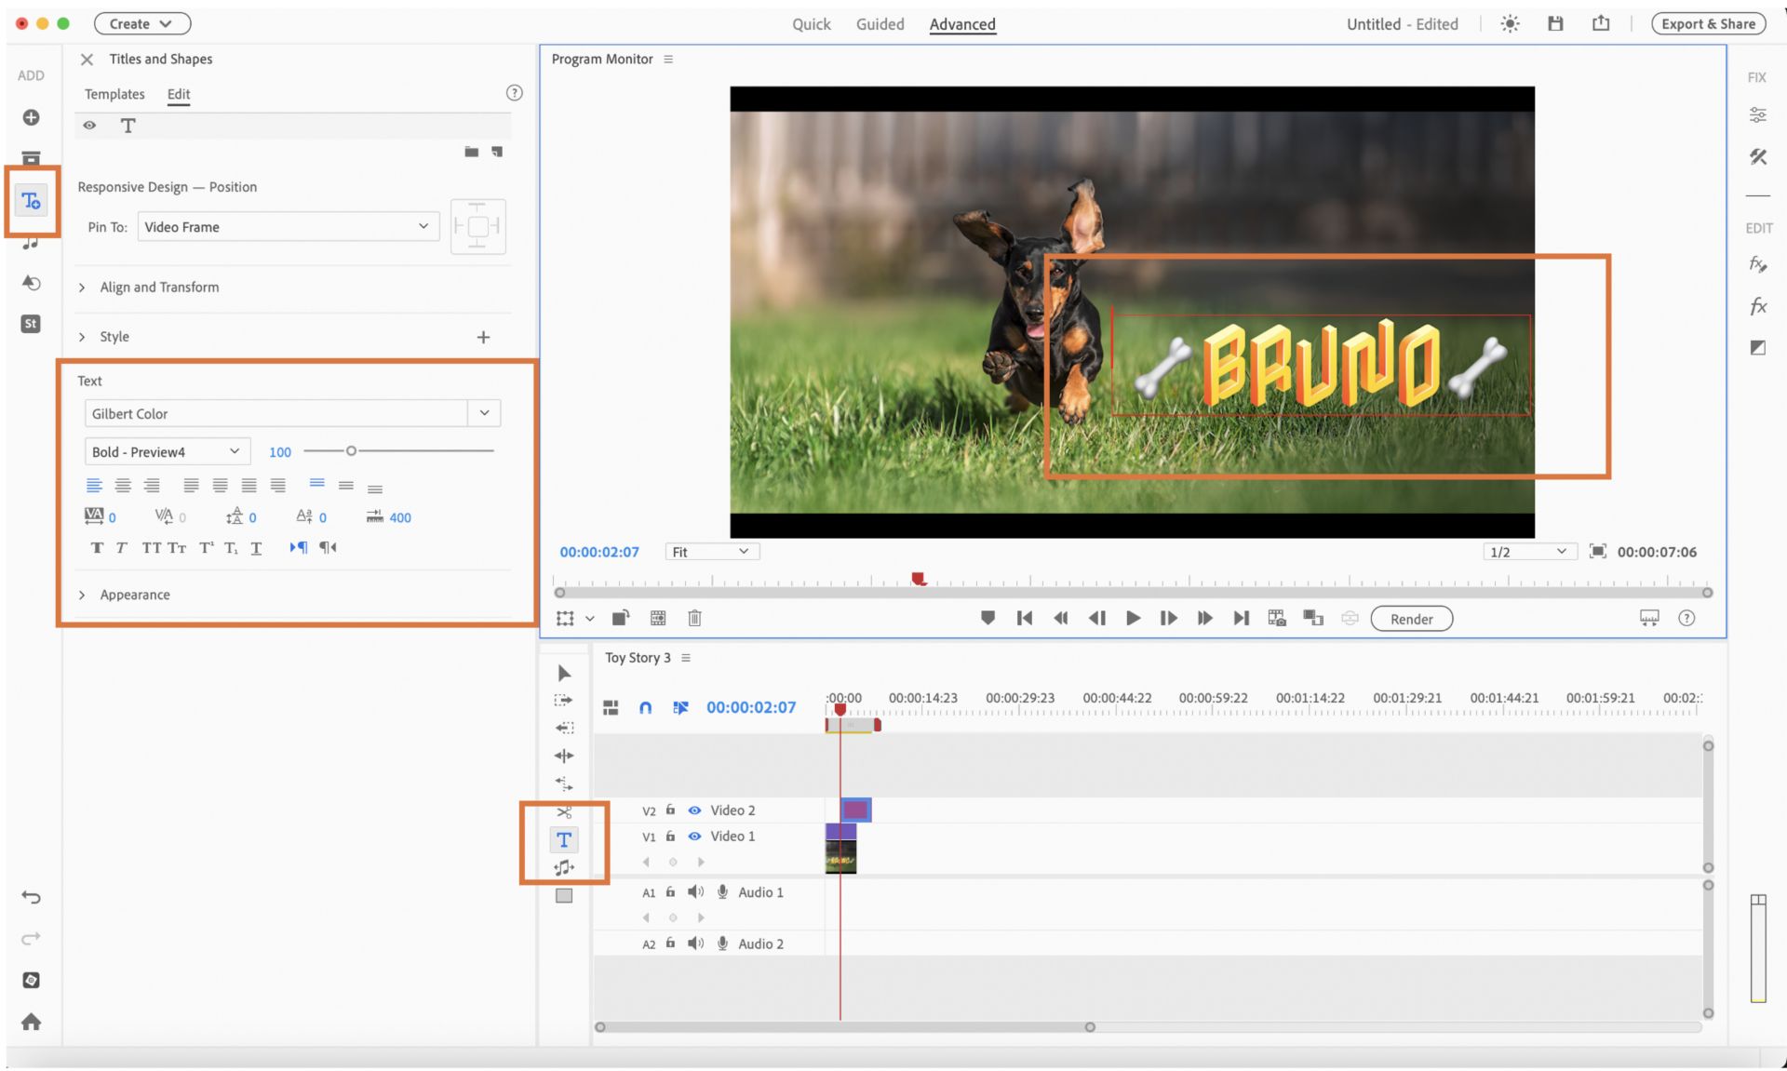Viewport: 1787px width, 1071px height.
Task: Click the Adobe Stock sidebar icon
Action: tap(31, 324)
